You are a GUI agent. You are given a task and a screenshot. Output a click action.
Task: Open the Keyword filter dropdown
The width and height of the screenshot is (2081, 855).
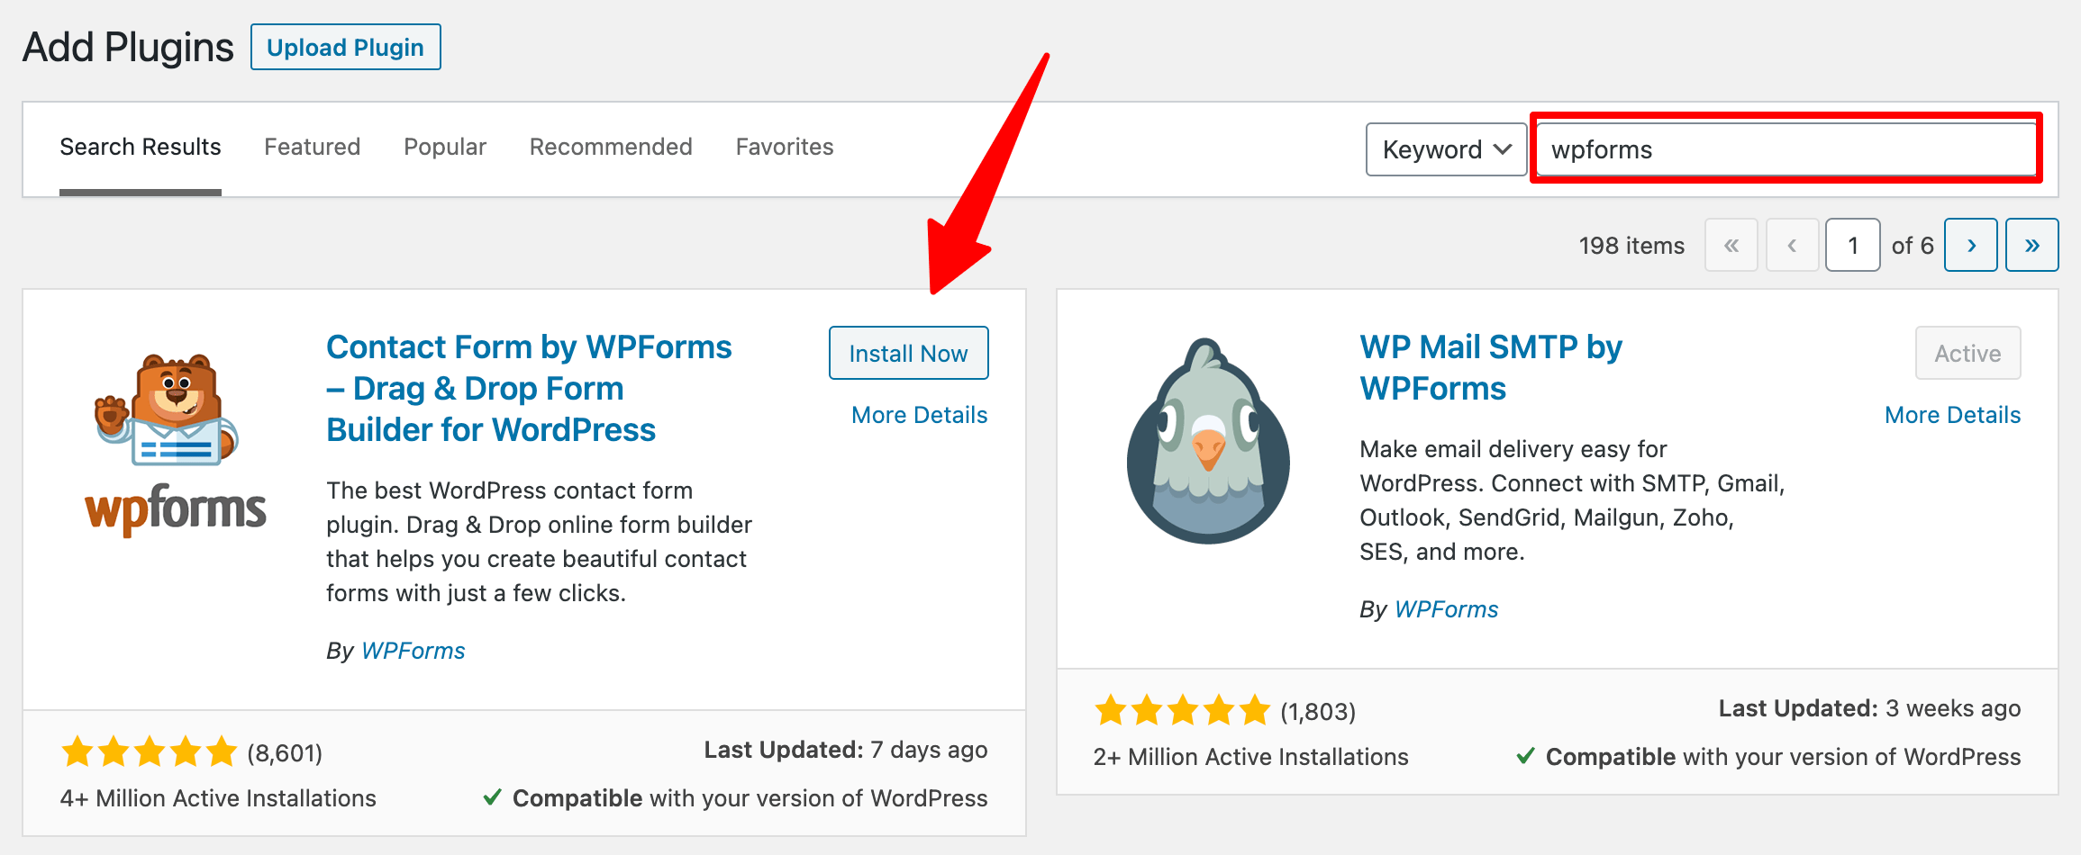coord(1445,149)
